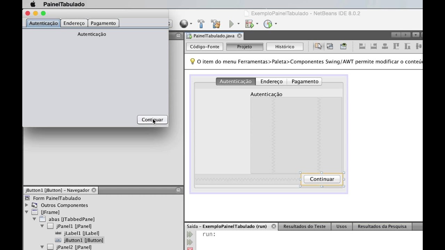Click the second alignment icon in designer toolbar

[x=374, y=46]
